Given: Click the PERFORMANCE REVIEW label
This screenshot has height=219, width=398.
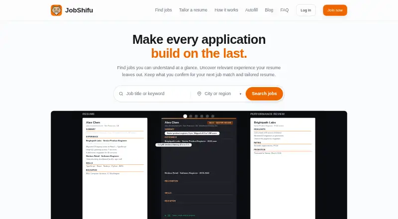Looking at the screenshot, I should [267, 114].
